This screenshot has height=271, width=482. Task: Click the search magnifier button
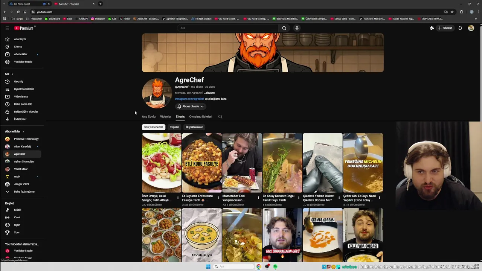[x=284, y=28]
